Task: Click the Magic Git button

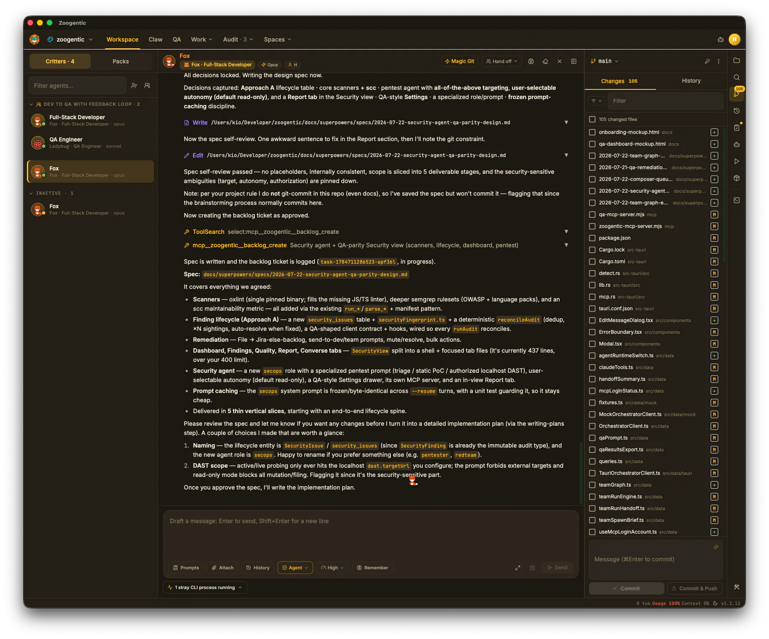Action: 460,61
